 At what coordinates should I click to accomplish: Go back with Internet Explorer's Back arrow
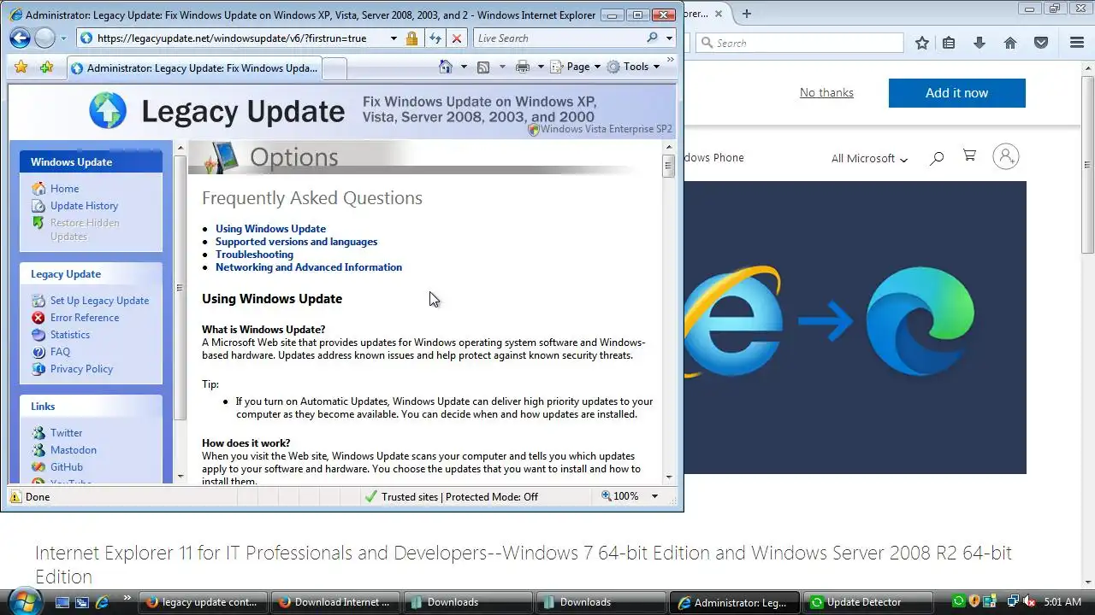click(20, 38)
